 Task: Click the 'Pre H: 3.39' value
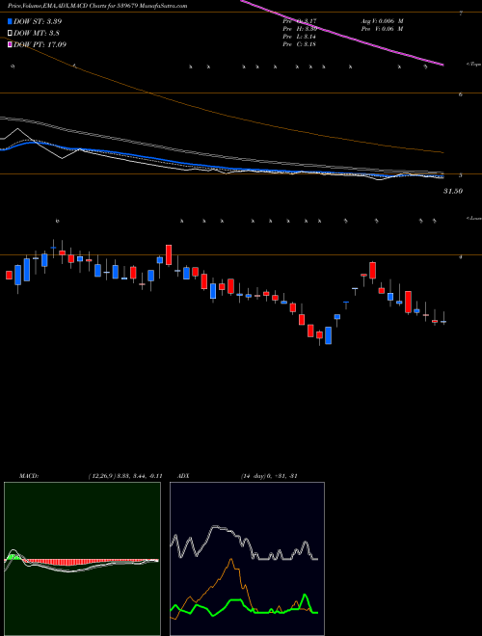(x=301, y=29)
